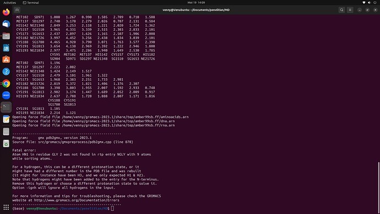Click the window title venny@Venubuntu path
The width and height of the screenshot is (380, 214).
pyautogui.click(x=196, y=10)
